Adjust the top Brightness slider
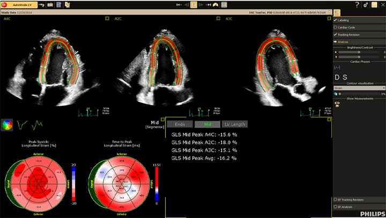Screen dimensions: 386x218 pyautogui.click(x=358, y=52)
